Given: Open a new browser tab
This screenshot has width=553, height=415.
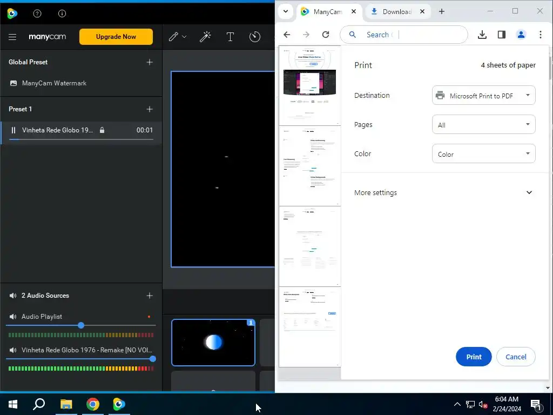Looking at the screenshot, I should [442, 11].
